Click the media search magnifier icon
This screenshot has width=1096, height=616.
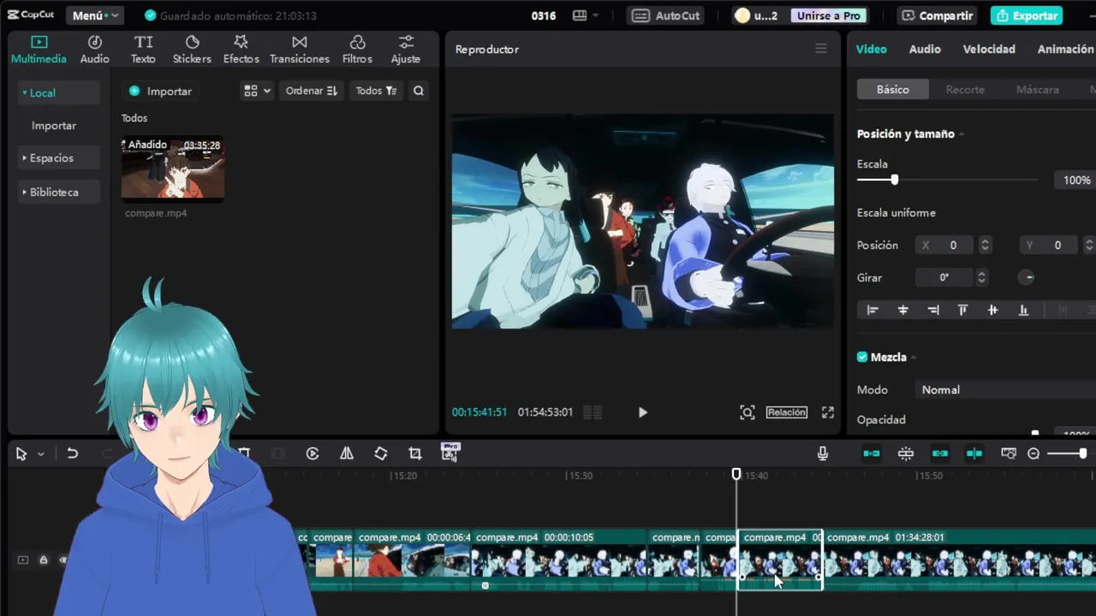(418, 91)
